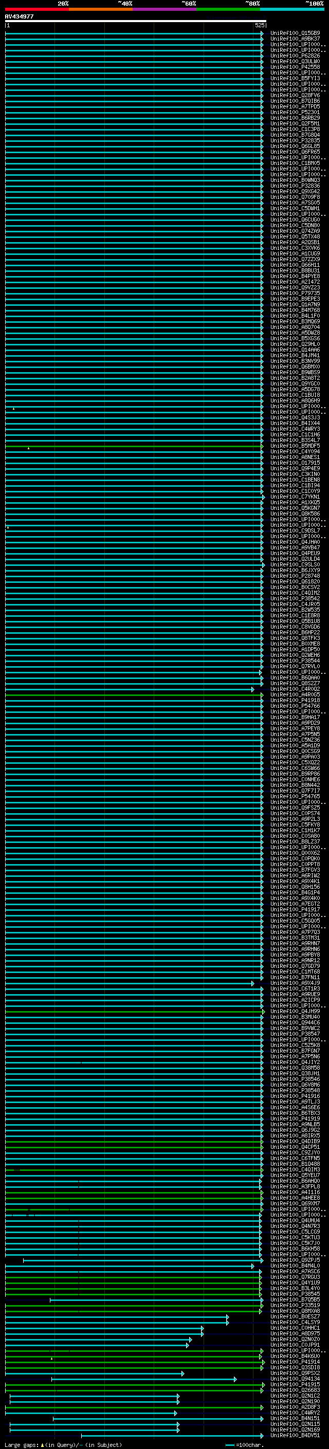Click the purple ~60% identity legend segment
Screen dimensions: 329x1449
pyautogui.click(x=165, y=9)
